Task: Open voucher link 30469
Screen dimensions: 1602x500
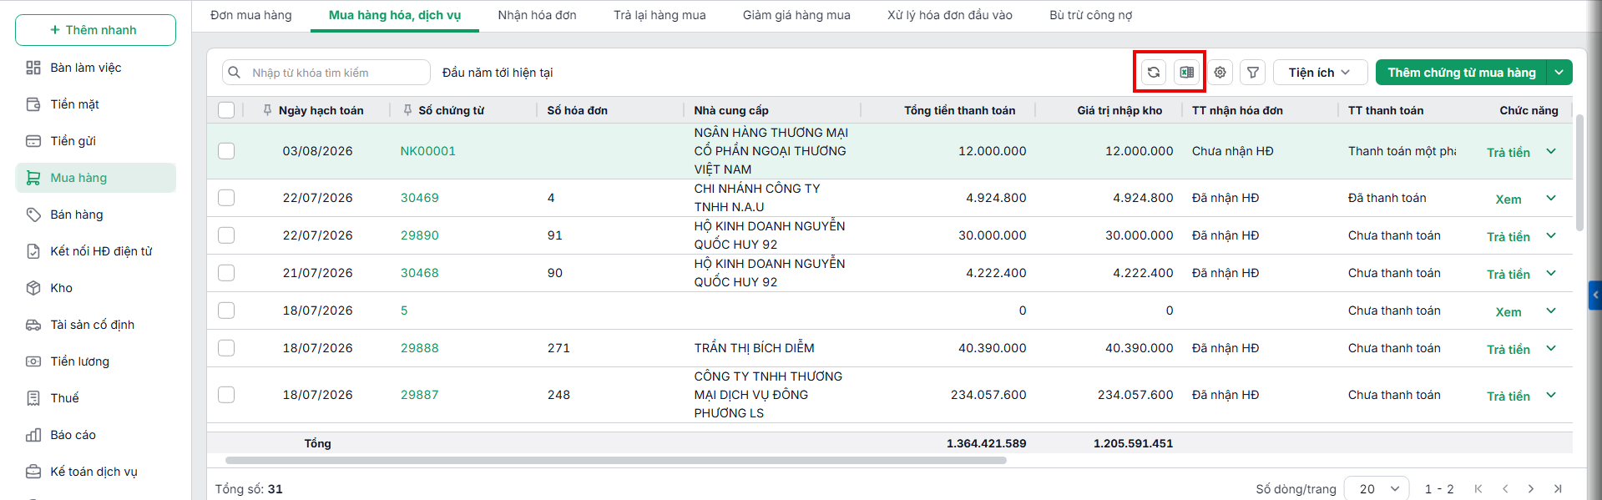Action: click(419, 198)
